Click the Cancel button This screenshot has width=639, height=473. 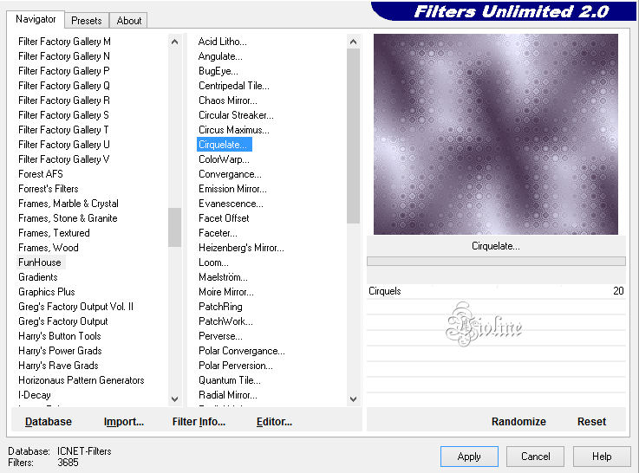[535, 457]
